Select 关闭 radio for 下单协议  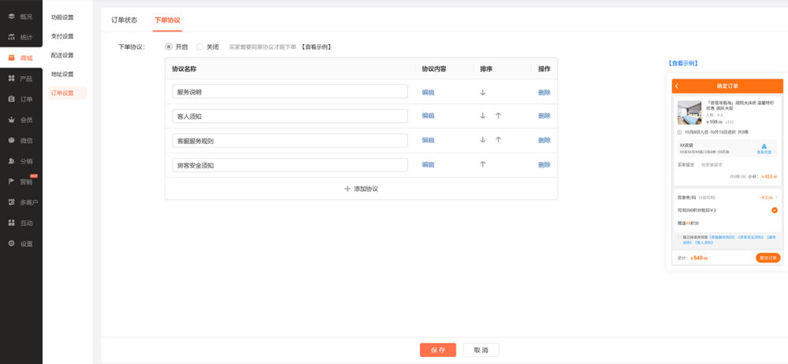pos(200,47)
